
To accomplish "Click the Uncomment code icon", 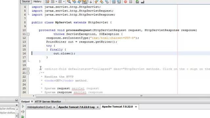I will 142,2.
